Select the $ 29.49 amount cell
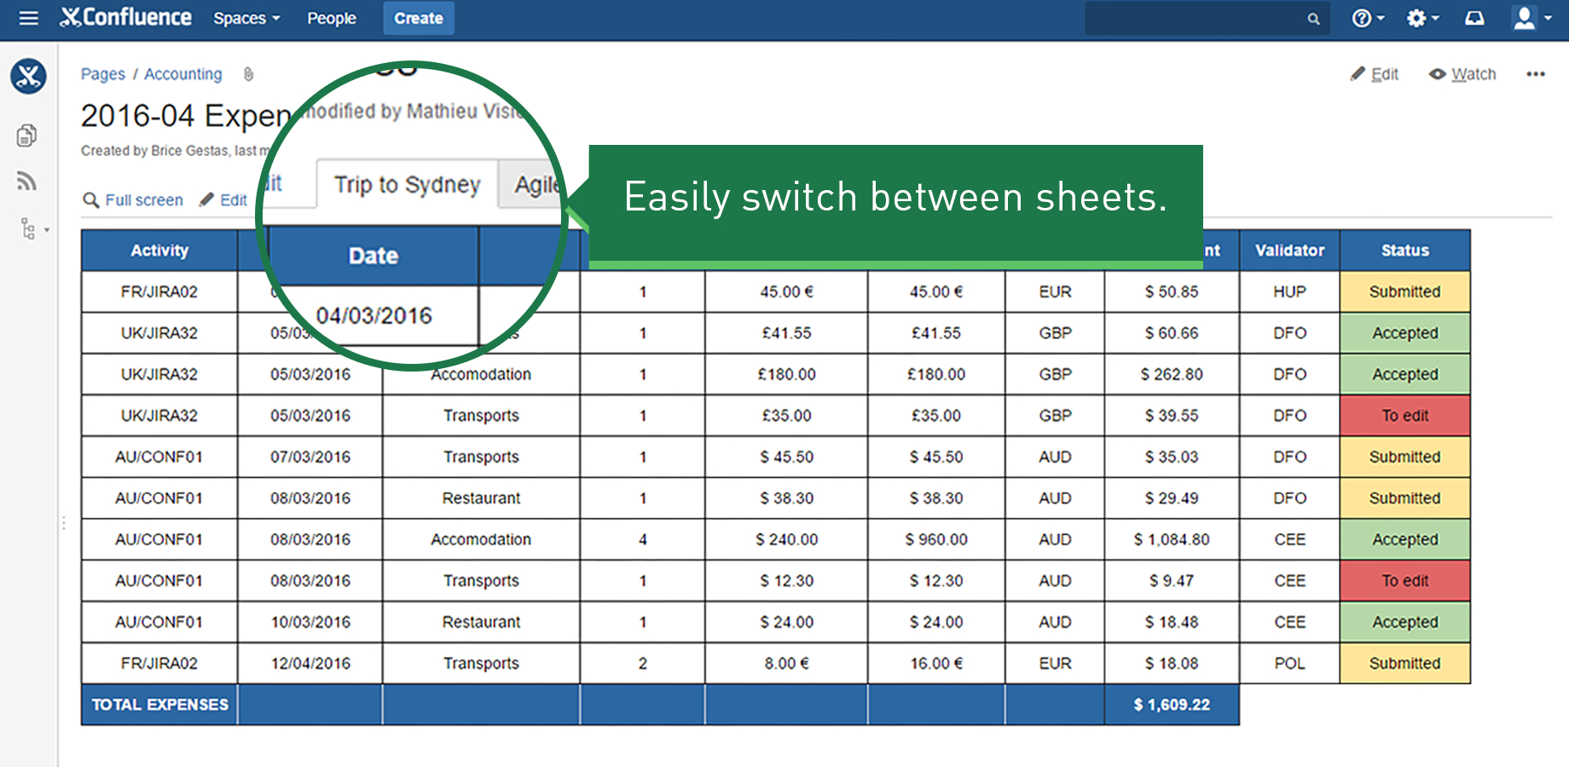Viewport: 1569px width, 767px height. pyautogui.click(x=1172, y=498)
